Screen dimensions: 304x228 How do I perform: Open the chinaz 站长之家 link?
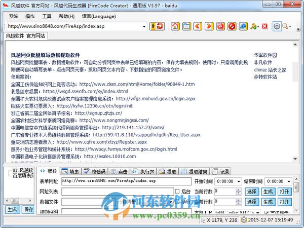pos(270,70)
